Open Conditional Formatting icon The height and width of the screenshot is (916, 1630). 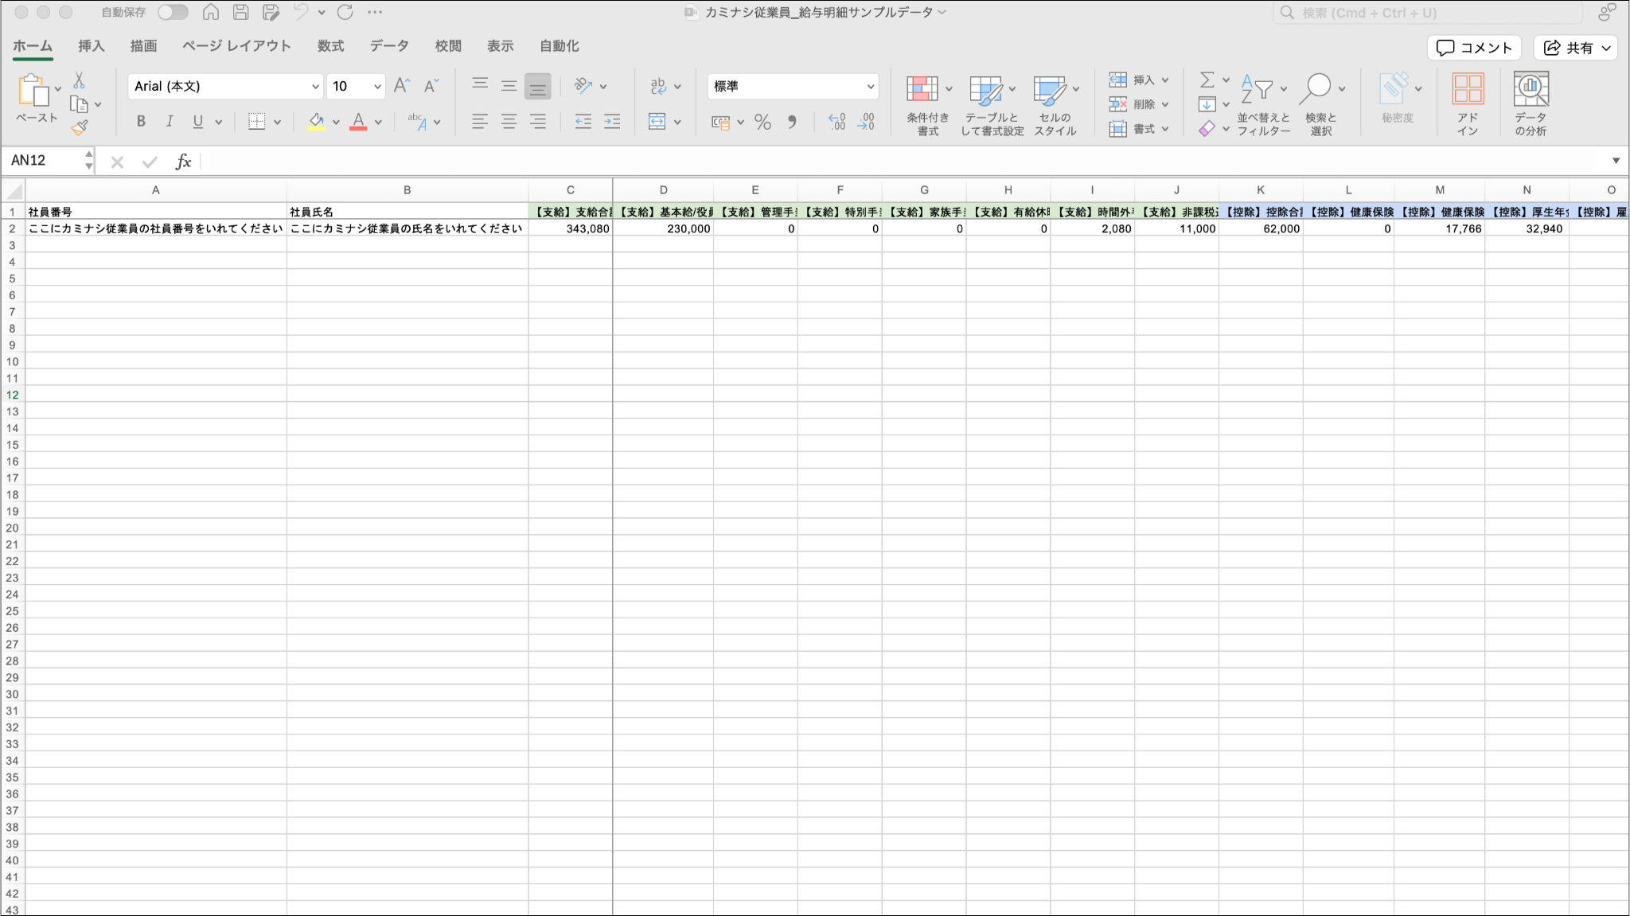[x=922, y=89]
